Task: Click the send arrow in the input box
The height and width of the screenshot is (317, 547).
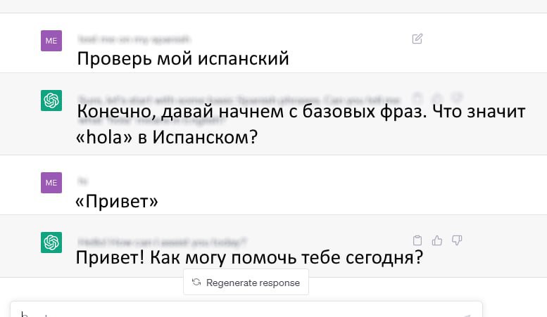Action: coord(465,313)
